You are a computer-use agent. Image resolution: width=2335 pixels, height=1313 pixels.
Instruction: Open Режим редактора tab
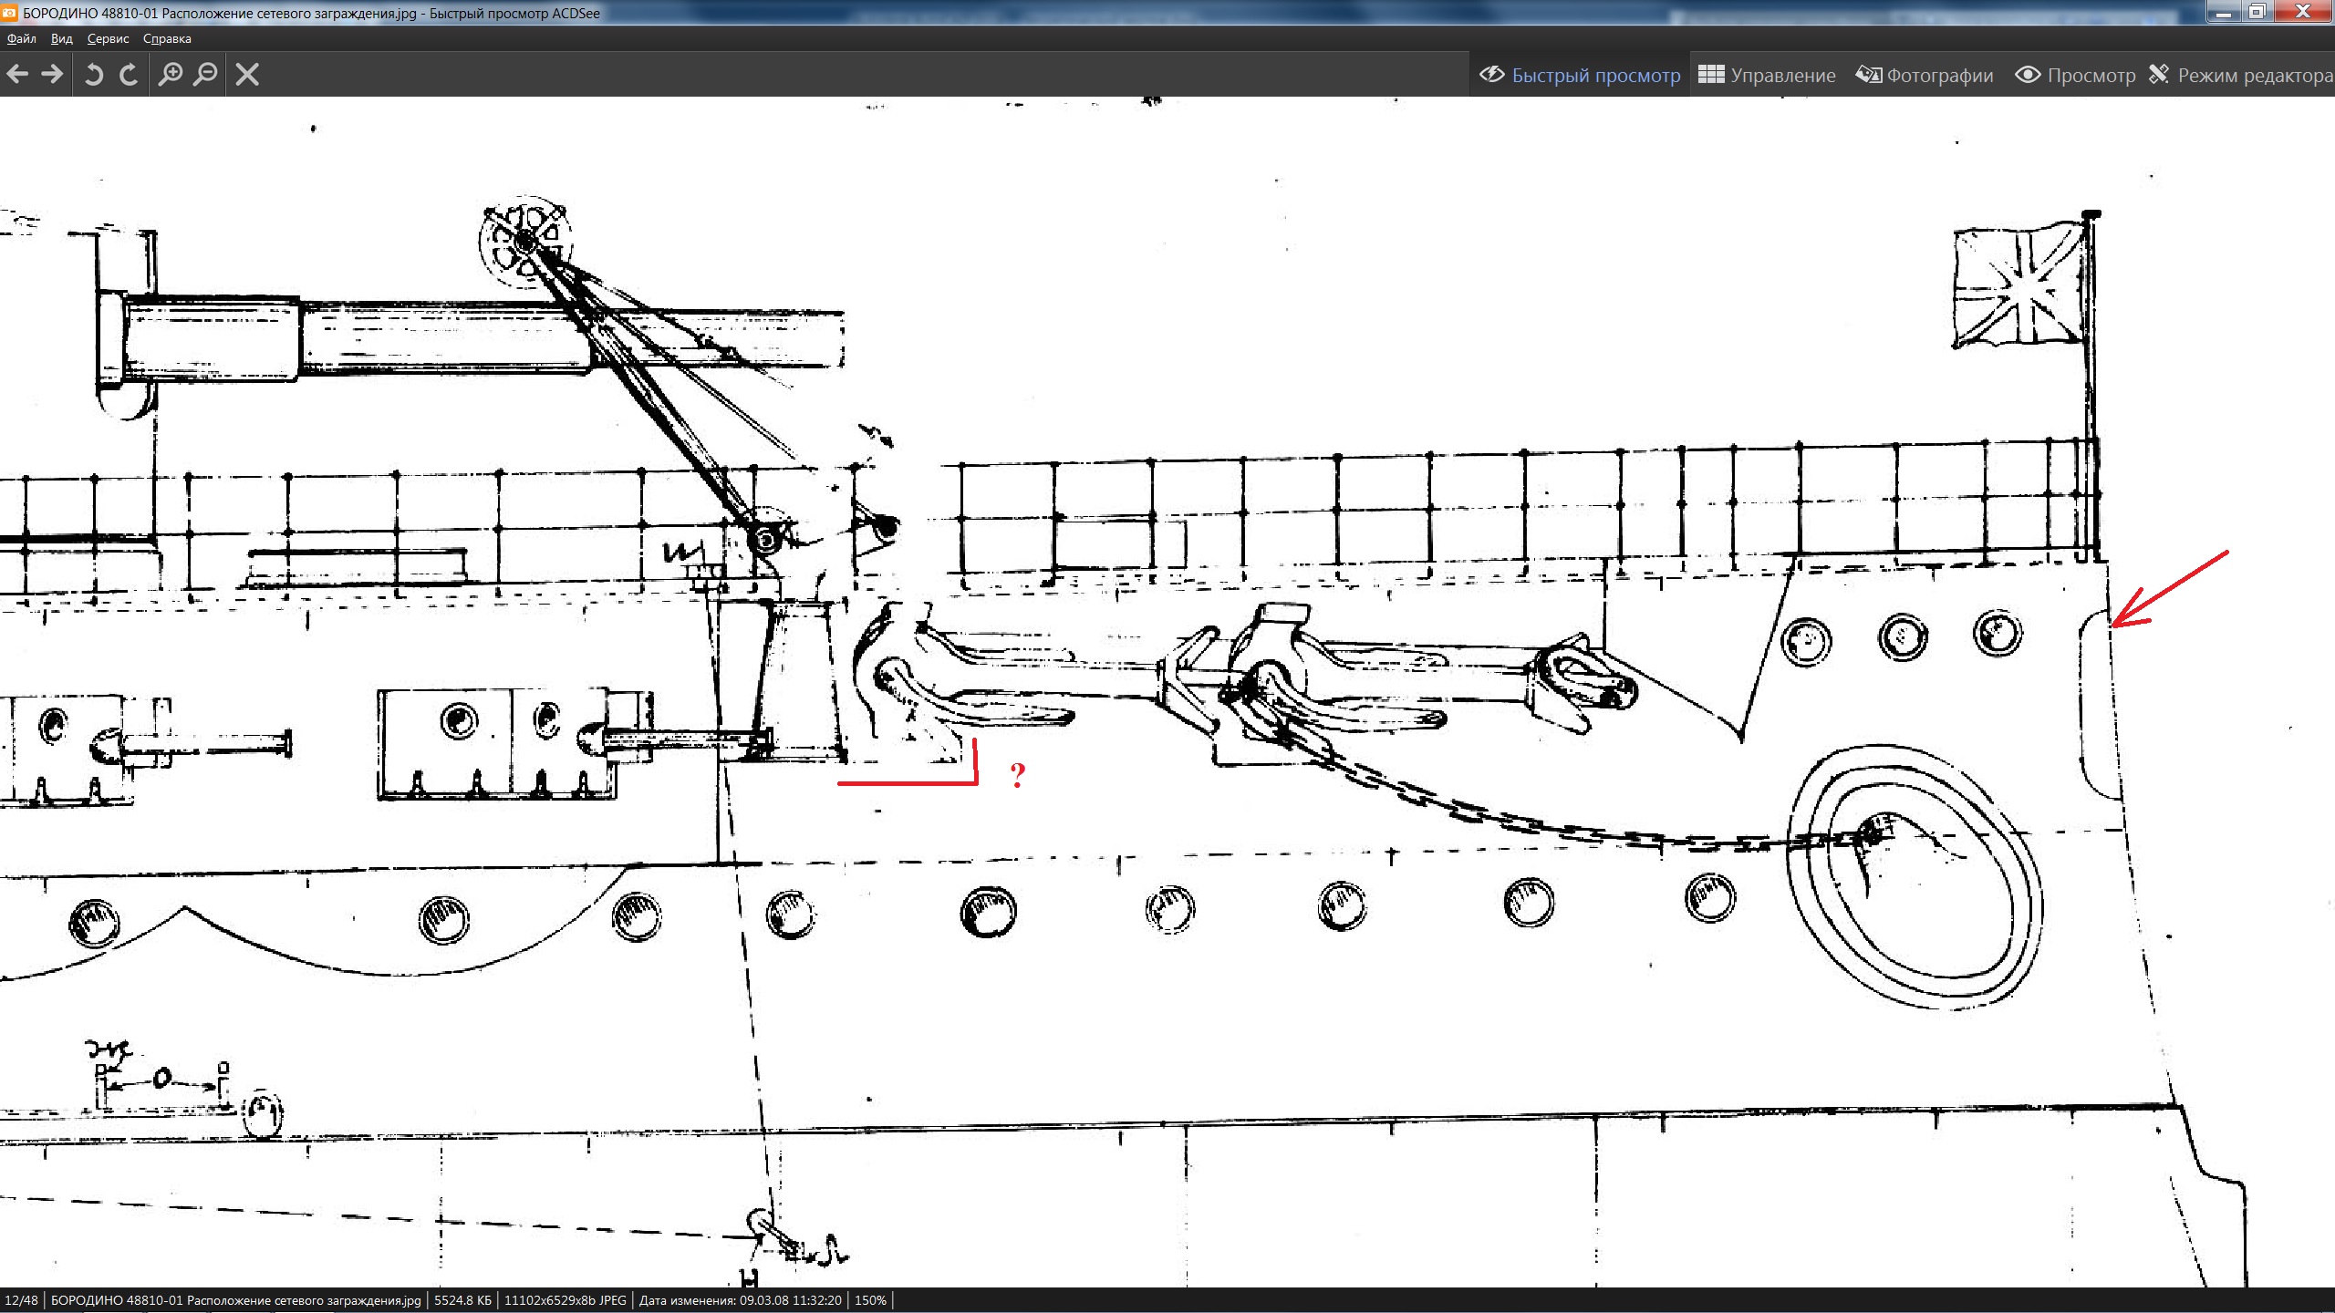pyautogui.click(x=2240, y=75)
